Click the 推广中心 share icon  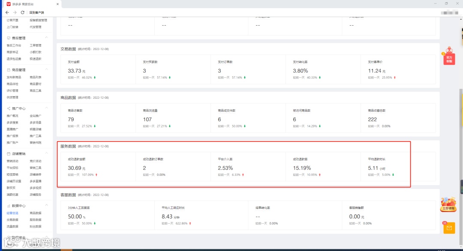[x=9, y=109]
